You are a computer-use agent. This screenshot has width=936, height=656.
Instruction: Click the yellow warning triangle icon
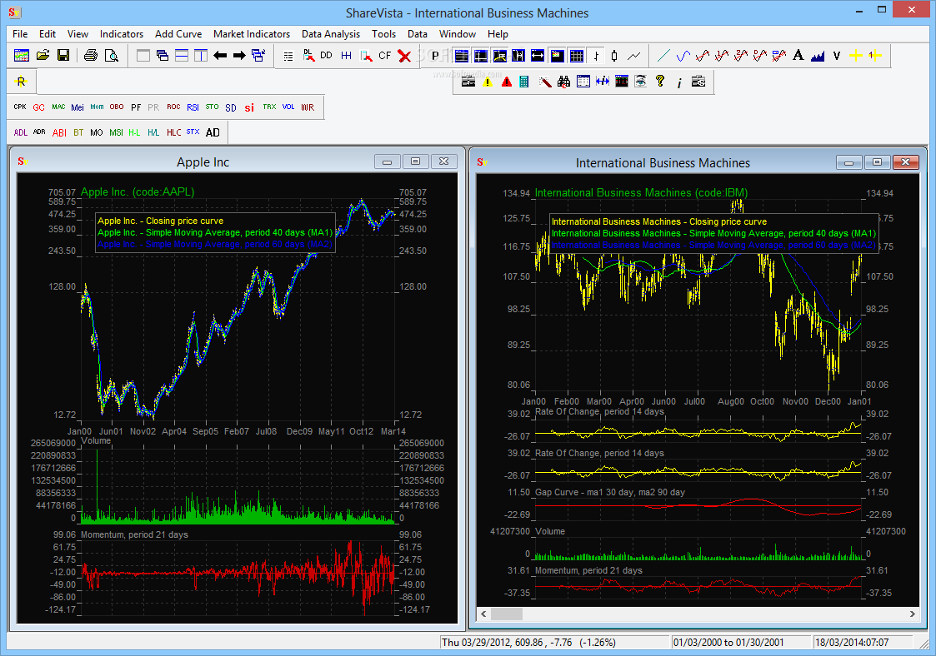tap(488, 82)
